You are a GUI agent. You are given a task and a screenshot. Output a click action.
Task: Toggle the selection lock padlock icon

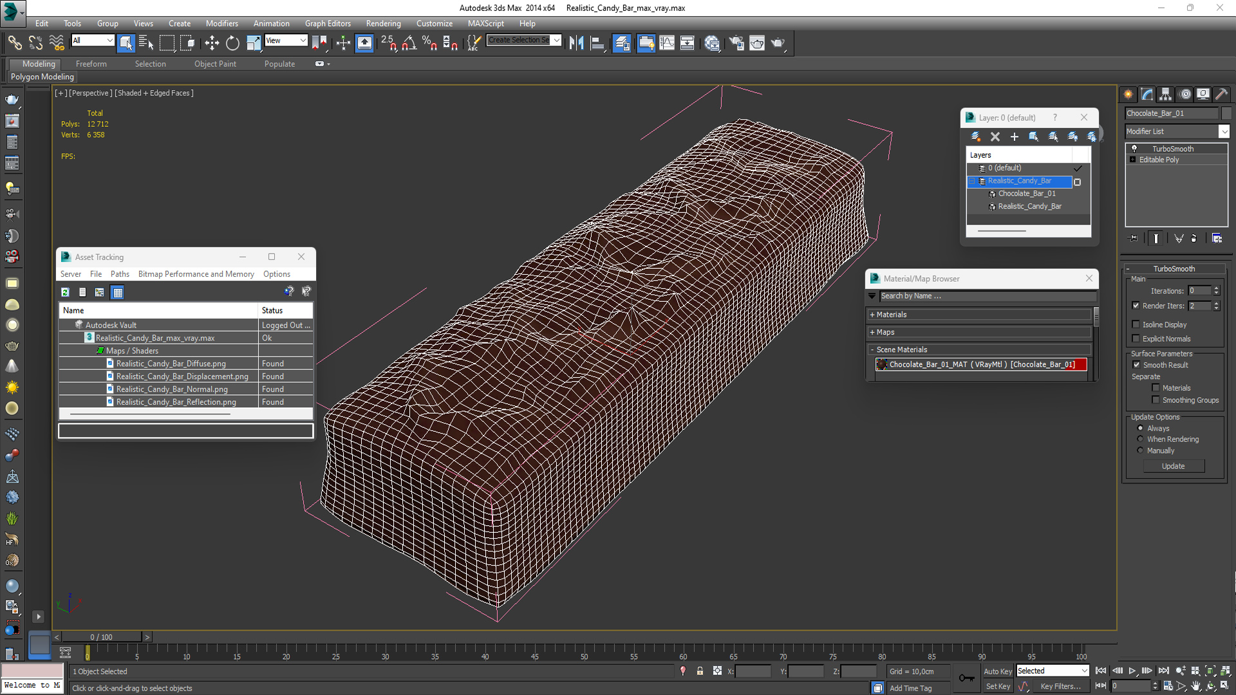pyautogui.click(x=700, y=671)
